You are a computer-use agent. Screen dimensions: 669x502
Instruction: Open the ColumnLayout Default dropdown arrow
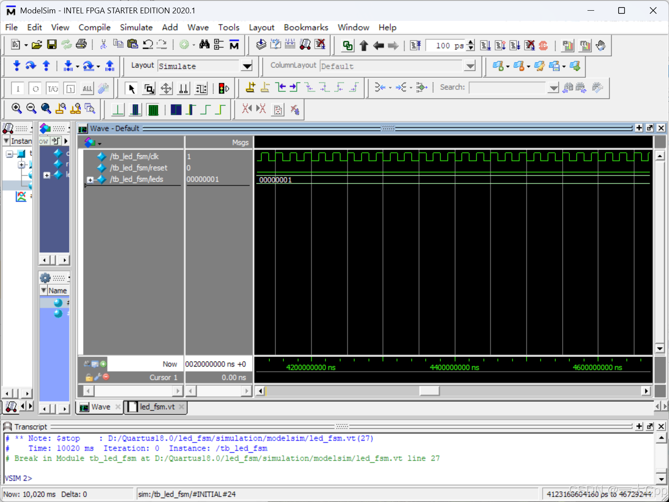[x=470, y=66]
